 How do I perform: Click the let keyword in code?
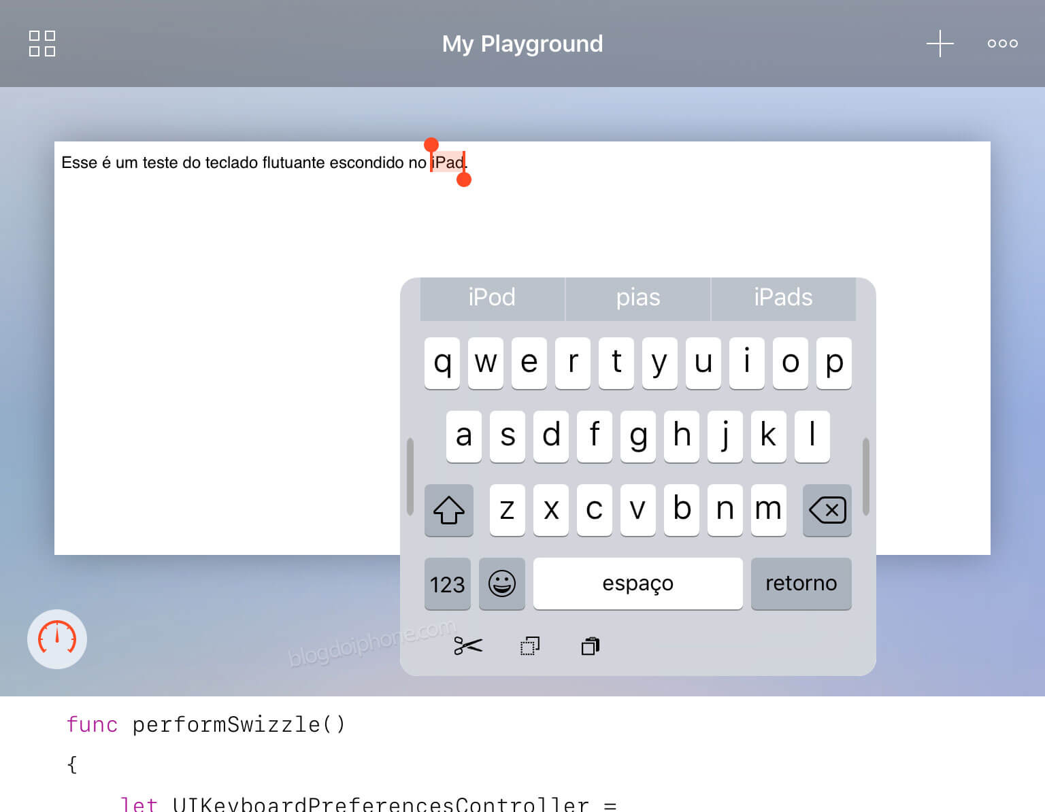(x=139, y=804)
